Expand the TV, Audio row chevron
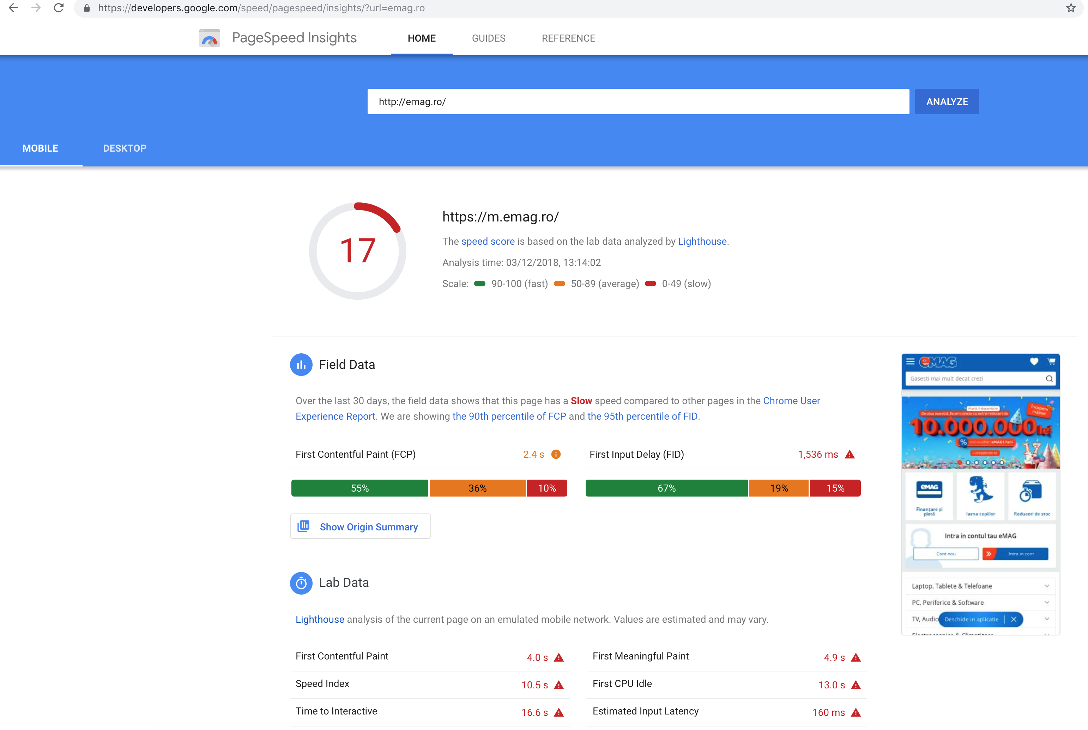Image resolution: width=1088 pixels, height=730 pixels. click(1047, 619)
